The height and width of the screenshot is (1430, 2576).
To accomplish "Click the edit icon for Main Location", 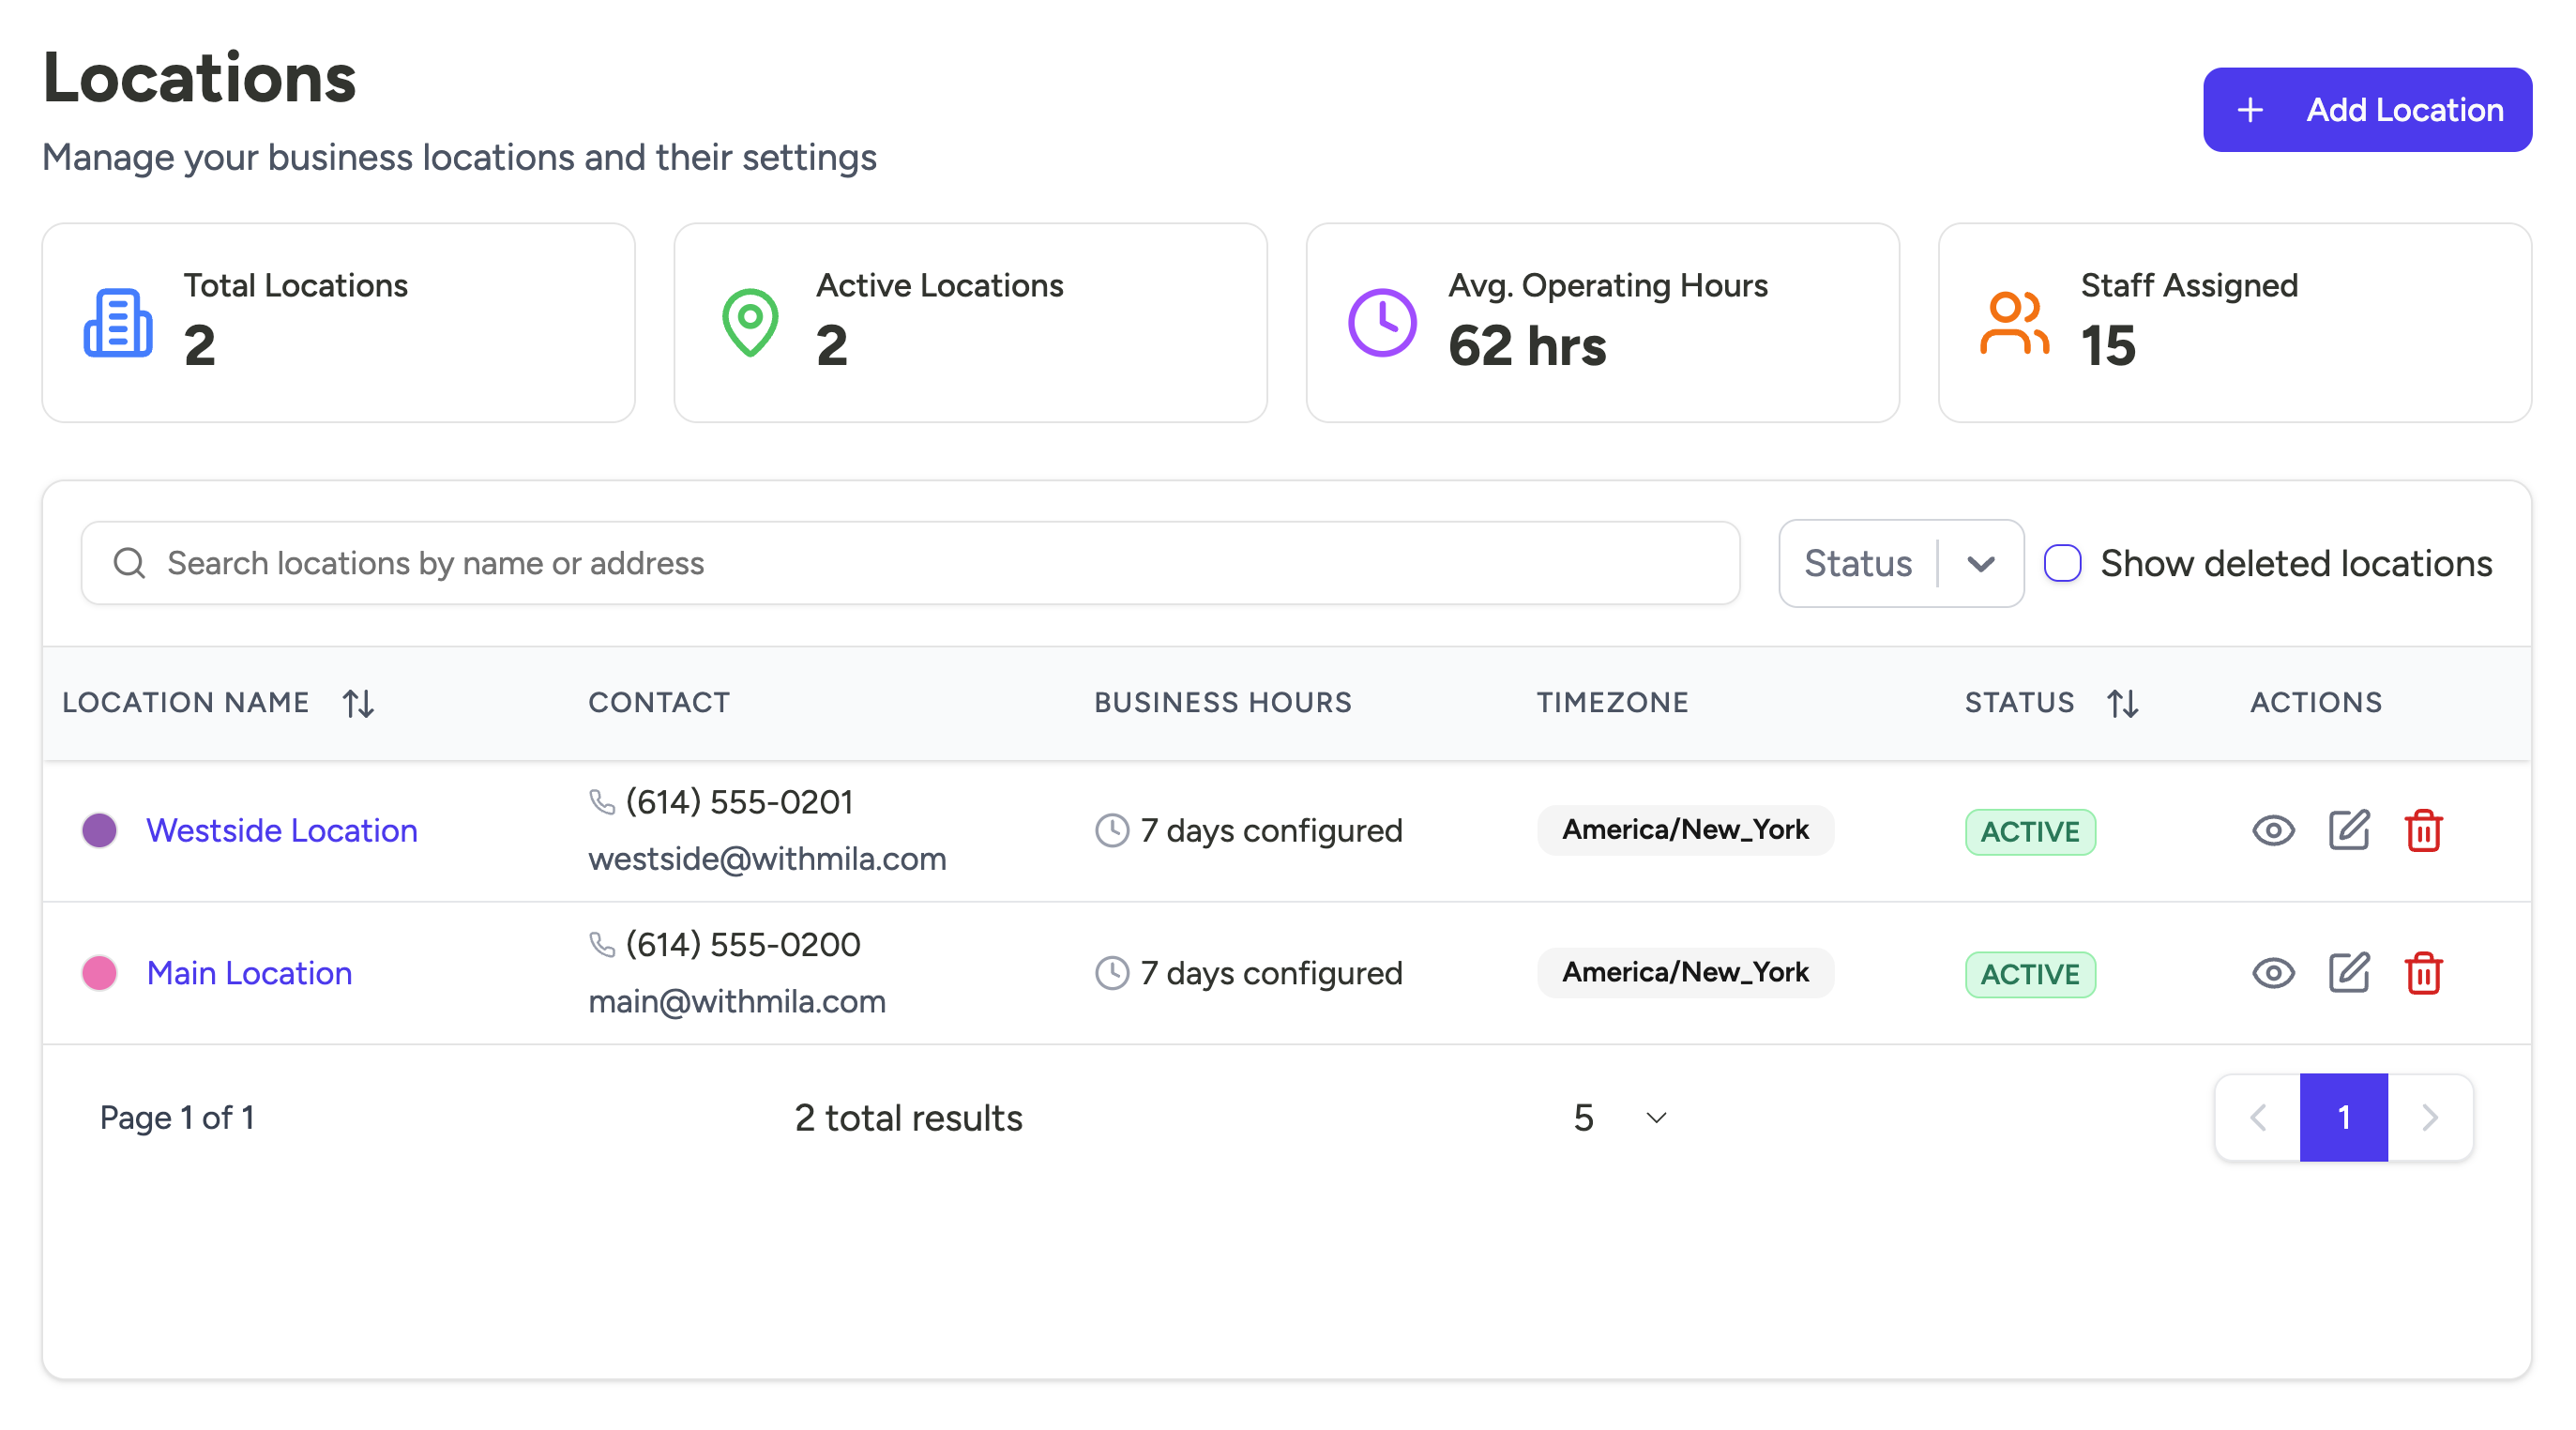I will (x=2348, y=972).
